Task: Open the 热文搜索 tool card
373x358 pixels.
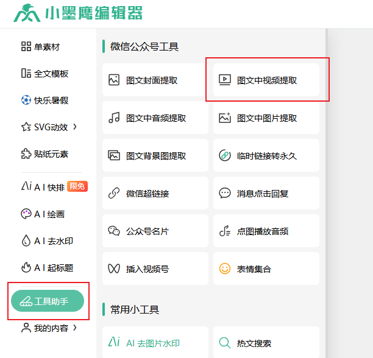Action: point(266,342)
